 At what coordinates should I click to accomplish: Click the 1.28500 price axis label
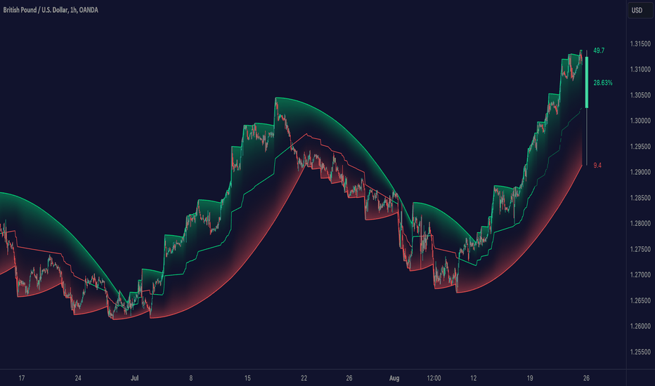pos(640,198)
